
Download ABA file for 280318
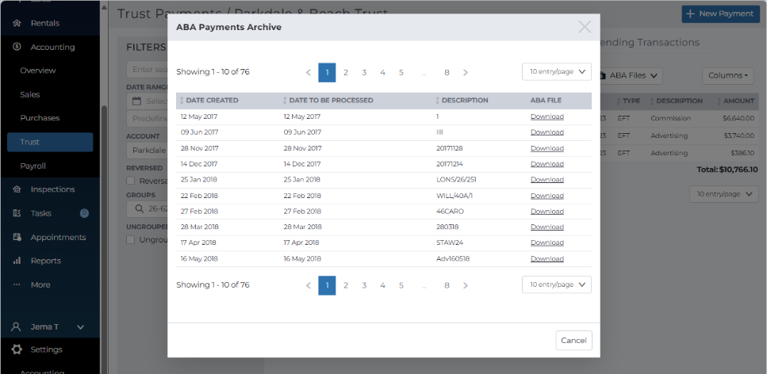tap(546, 227)
